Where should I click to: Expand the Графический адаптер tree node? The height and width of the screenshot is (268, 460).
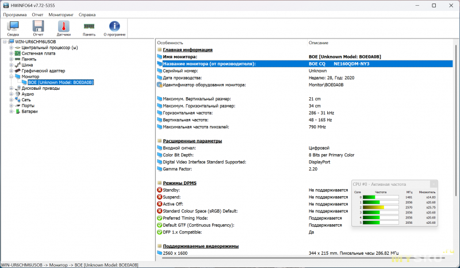pos(11,71)
